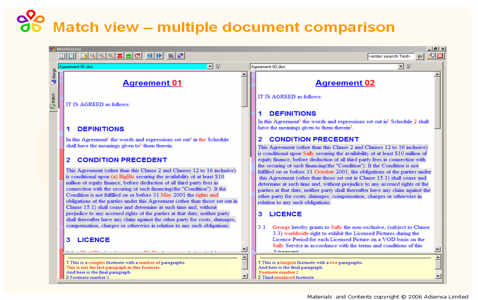
Task: Click the blue swap arrows toolbar icon
Action: click(181, 56)
